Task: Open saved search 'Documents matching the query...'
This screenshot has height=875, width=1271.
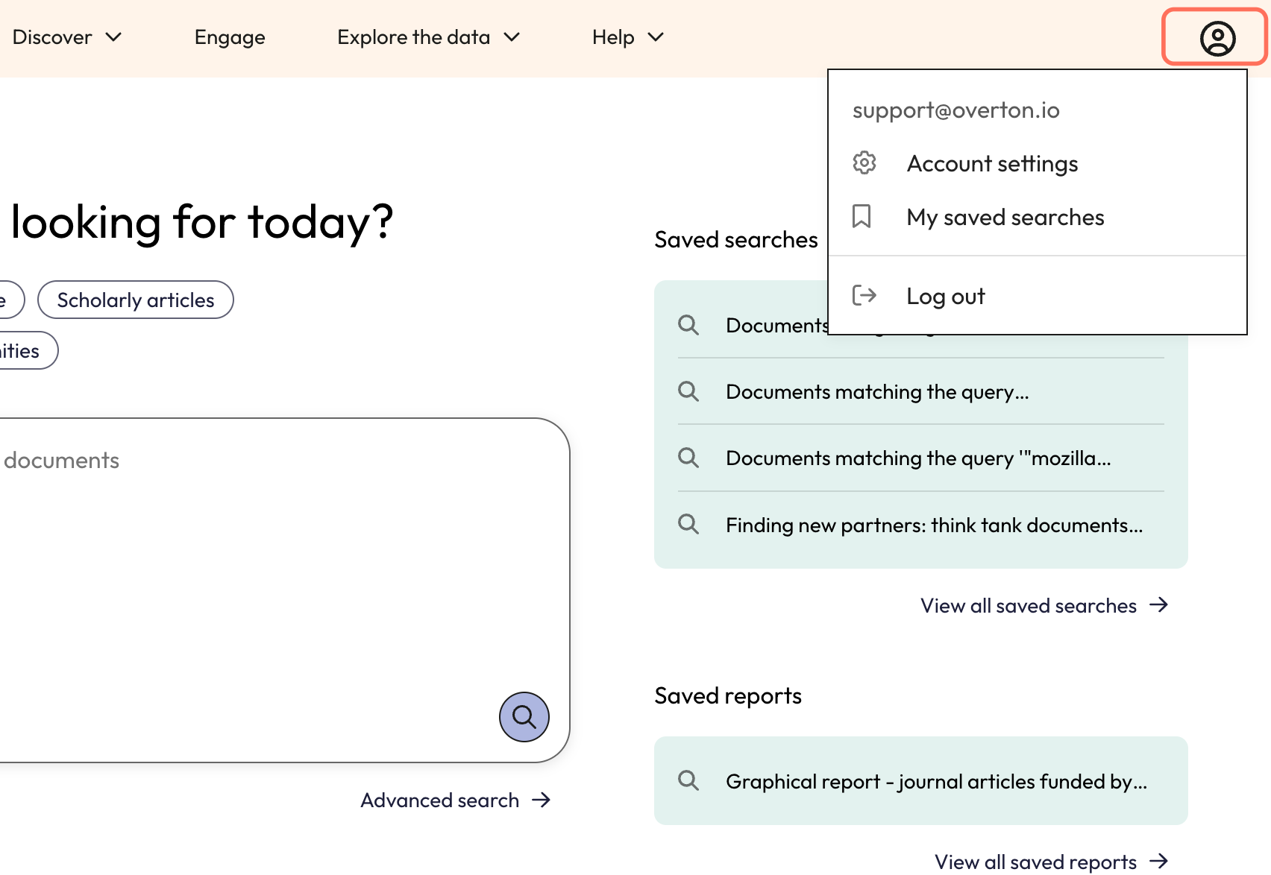Action: pyautogui.click(x=921, y=391)
